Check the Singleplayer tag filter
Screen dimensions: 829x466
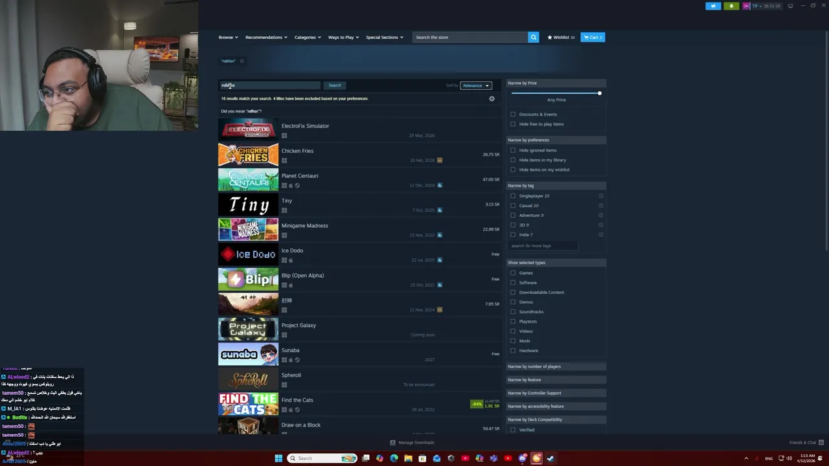pyautogui.click(x=513, y=195)
